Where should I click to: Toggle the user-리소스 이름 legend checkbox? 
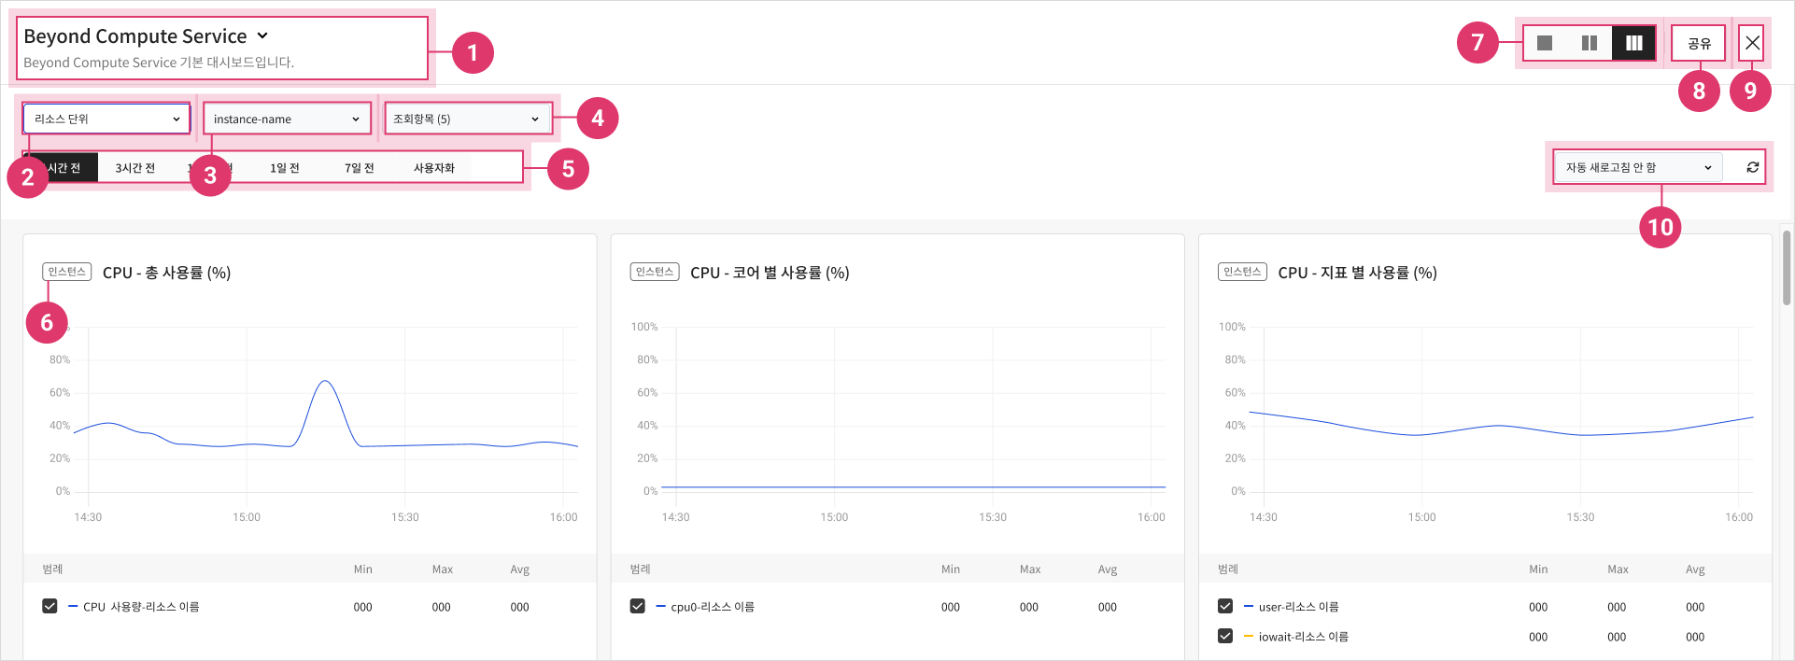coord(1225,606)
